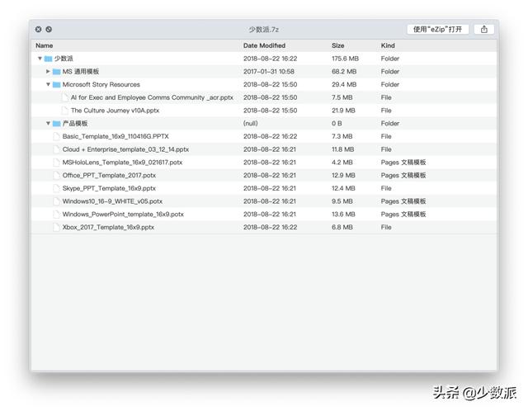Click date 2017-01-31 10:58
The width and height of the screenshot is (528, 411).
point(269,72)
